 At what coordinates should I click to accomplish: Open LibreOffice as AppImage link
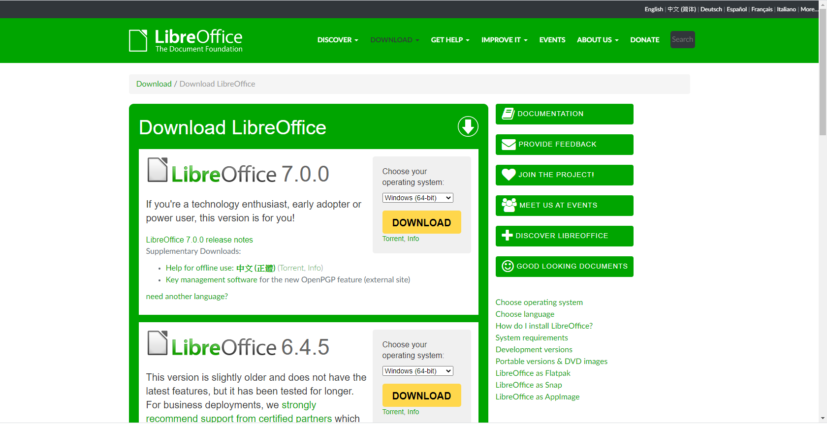point(538,397)
